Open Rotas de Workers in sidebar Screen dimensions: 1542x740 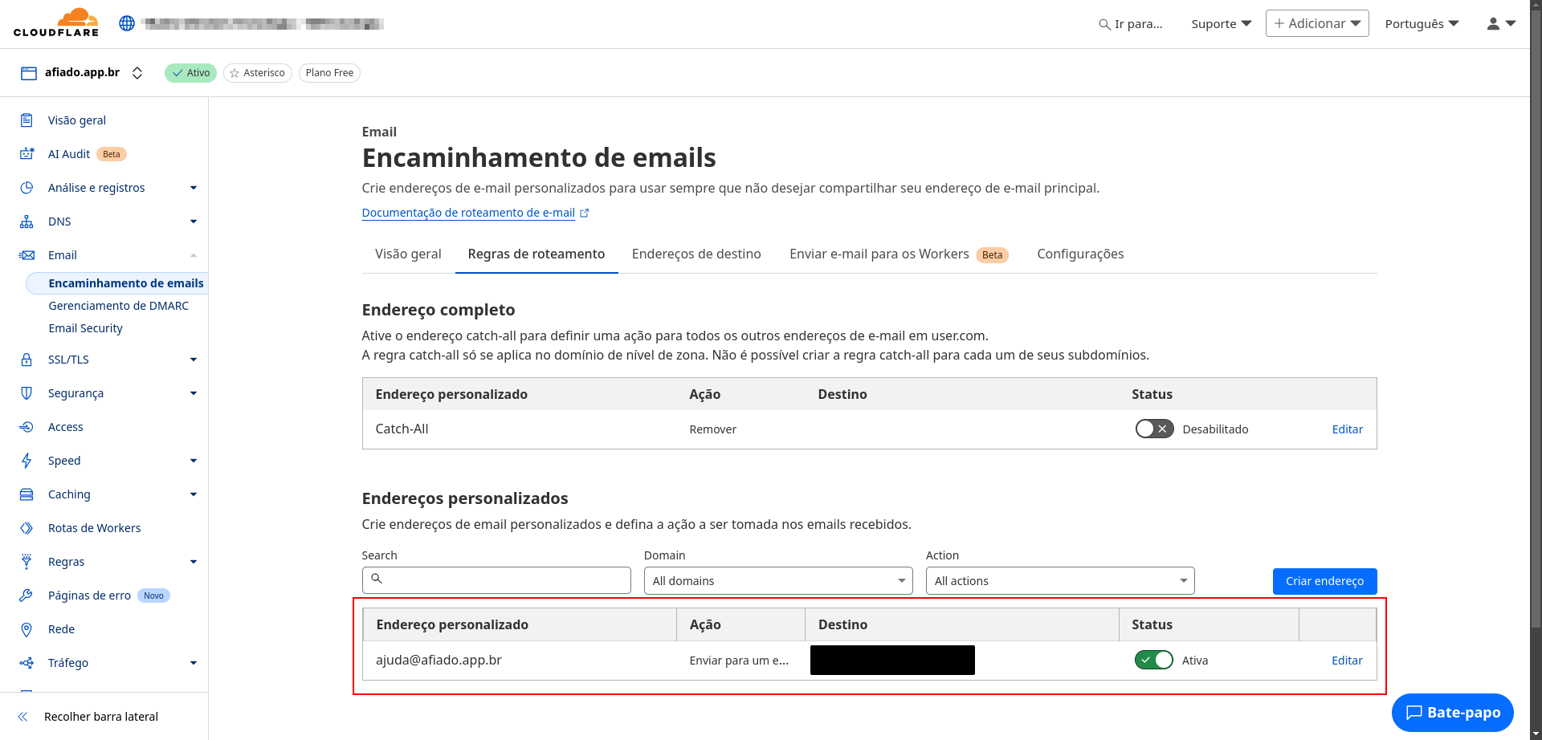click(x=94, y=528)
